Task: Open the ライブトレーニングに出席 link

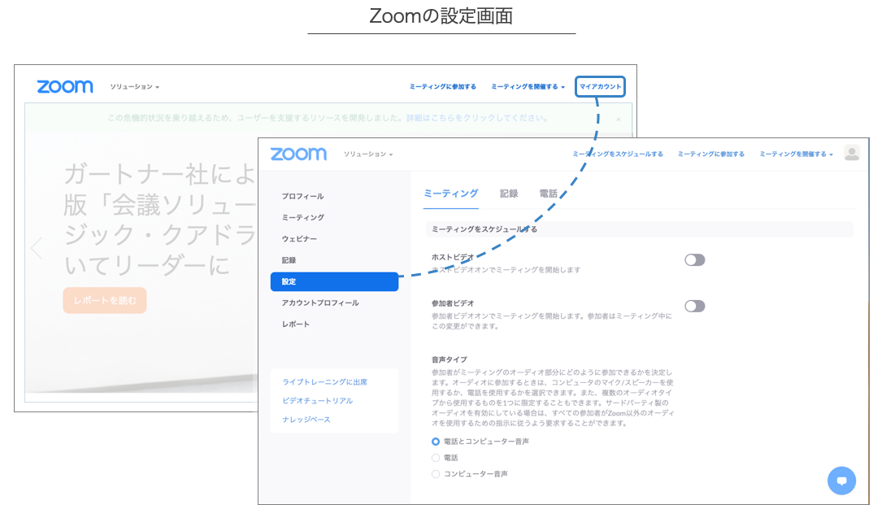Action: point(324,382)
